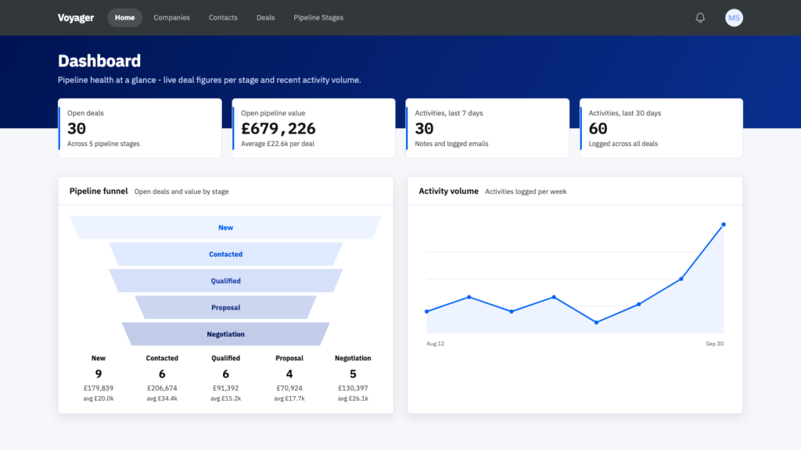
Task: Click the Activity volume heading
Action: 448,191
